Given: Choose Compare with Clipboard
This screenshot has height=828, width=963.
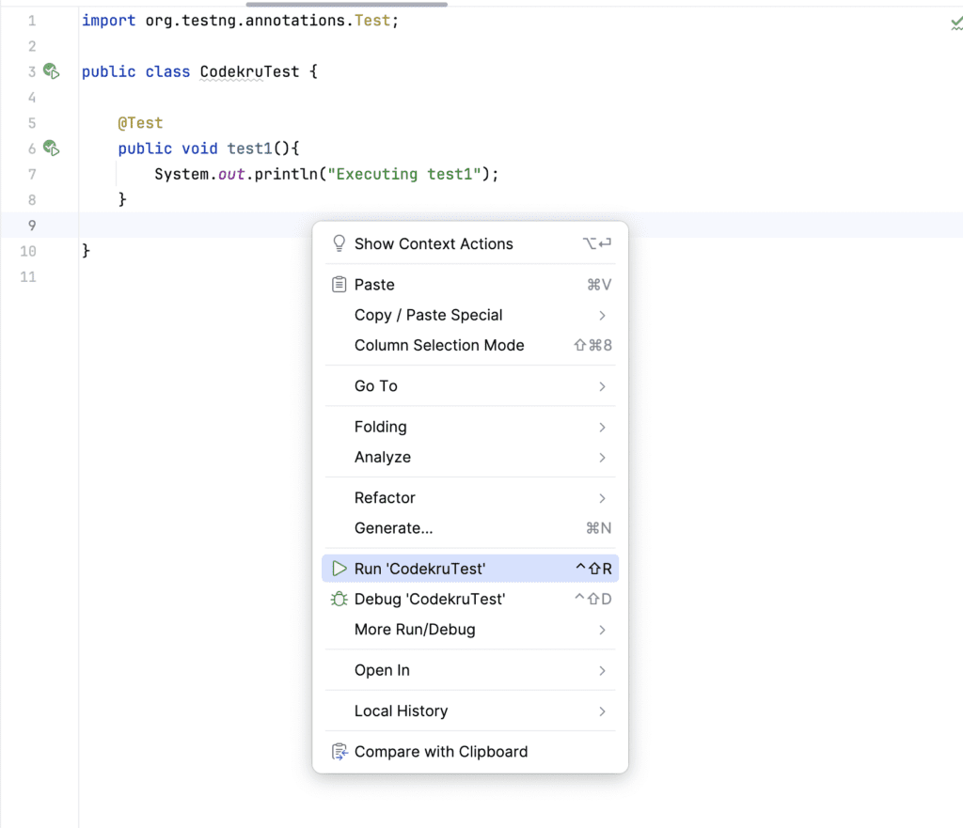Looking at the screenshot, I should (470, 751).
